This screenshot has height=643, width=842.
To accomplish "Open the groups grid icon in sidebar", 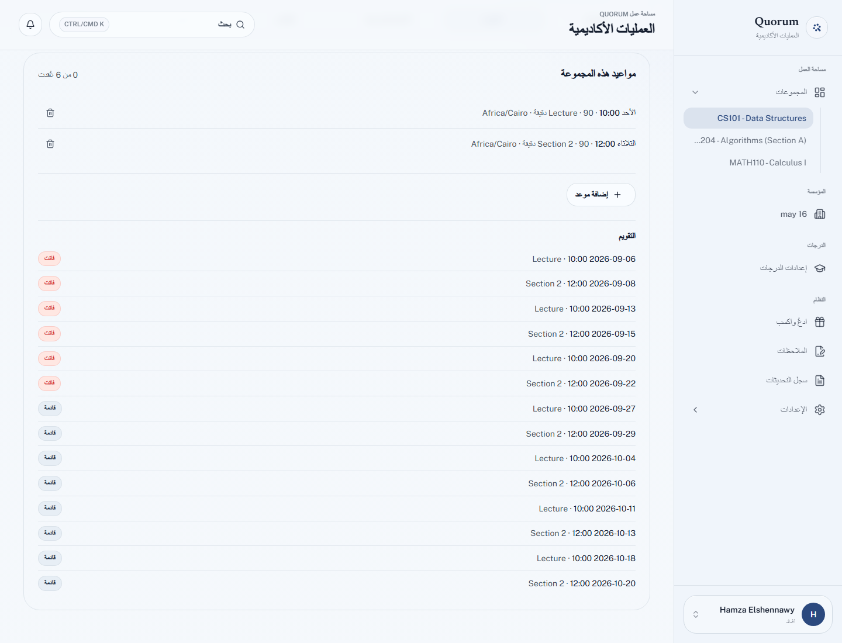I will tap(820, 92).
